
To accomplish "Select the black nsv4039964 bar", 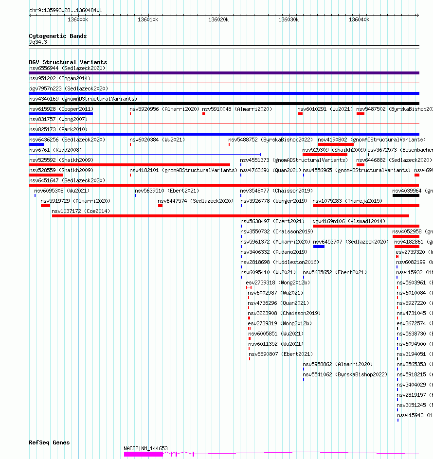I will tap(406, 195).
